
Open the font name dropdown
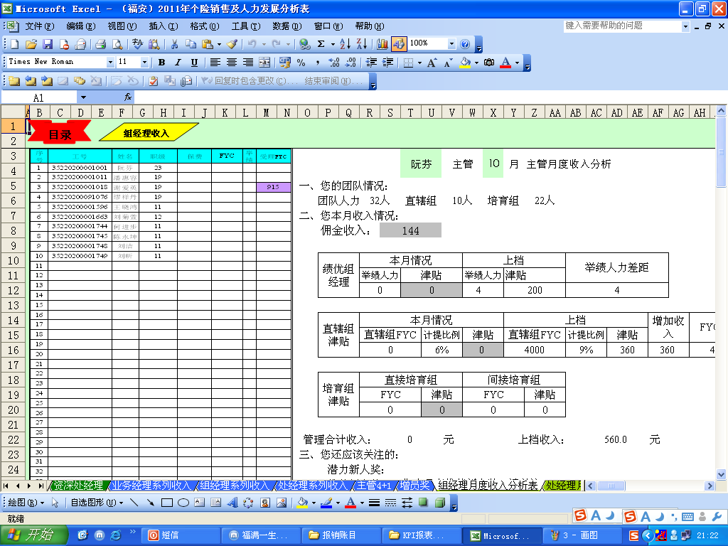coord(110,63)
